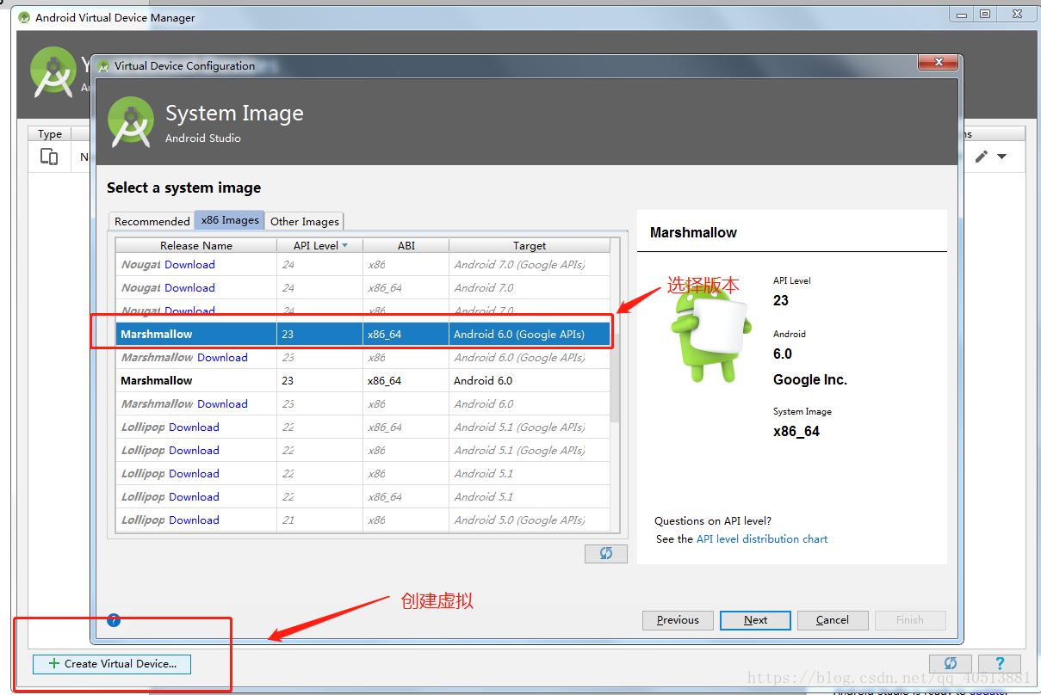Click the Android Studio logo beside System Image

pos(131,122)
